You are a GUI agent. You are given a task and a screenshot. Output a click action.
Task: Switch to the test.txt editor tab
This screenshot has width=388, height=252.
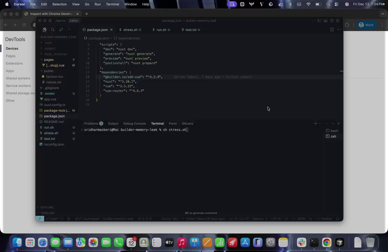pyautogui.click(x=191, y=30)
